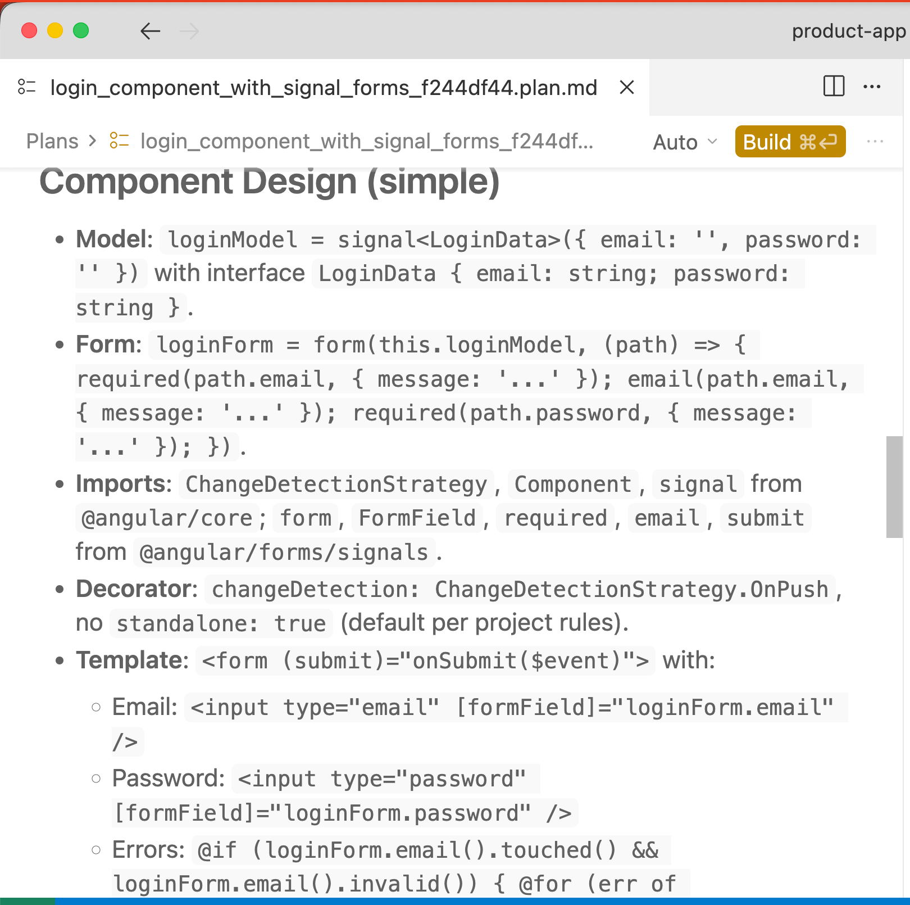The height and width of the screenshot is (905, 910).
Task: Open the ellipsis menu beside the Build button
Action: (x=876, y=142)
